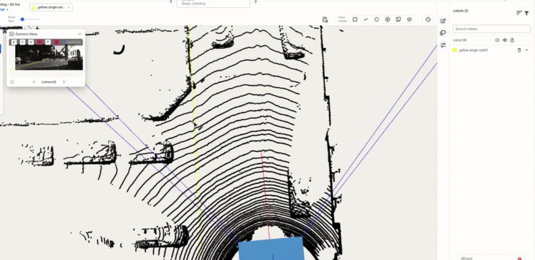Expand Camera View to fullscreen
This screenshot has height=260, width=535.
click(12, 82)
